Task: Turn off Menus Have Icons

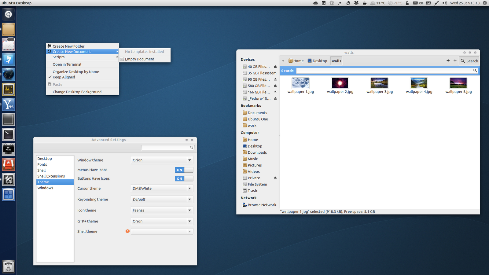Action: 184,170
